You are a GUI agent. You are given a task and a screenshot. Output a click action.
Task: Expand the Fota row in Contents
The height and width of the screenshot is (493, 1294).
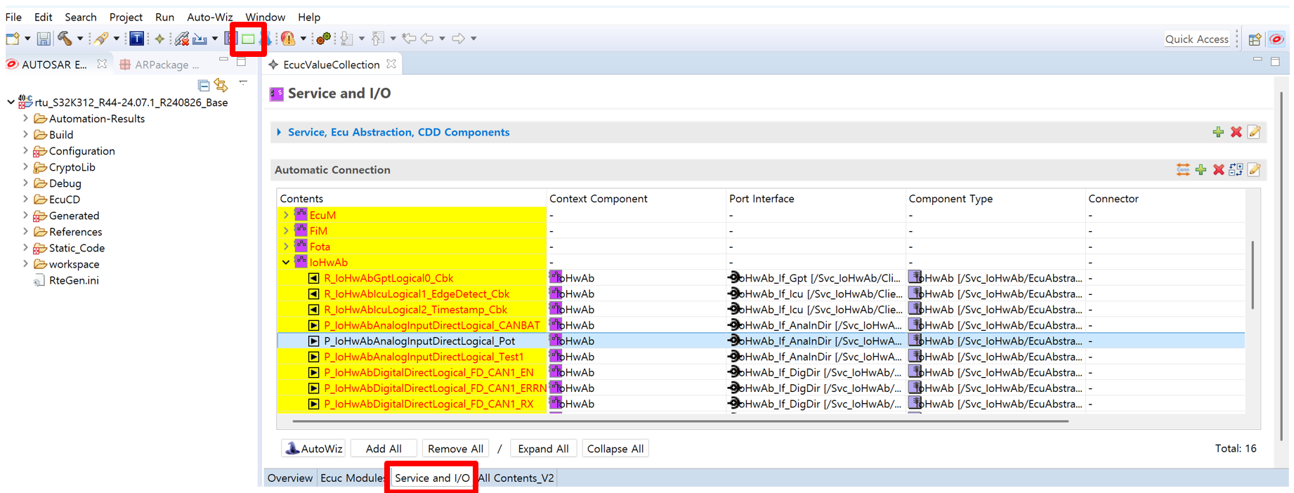coord(286,246)
